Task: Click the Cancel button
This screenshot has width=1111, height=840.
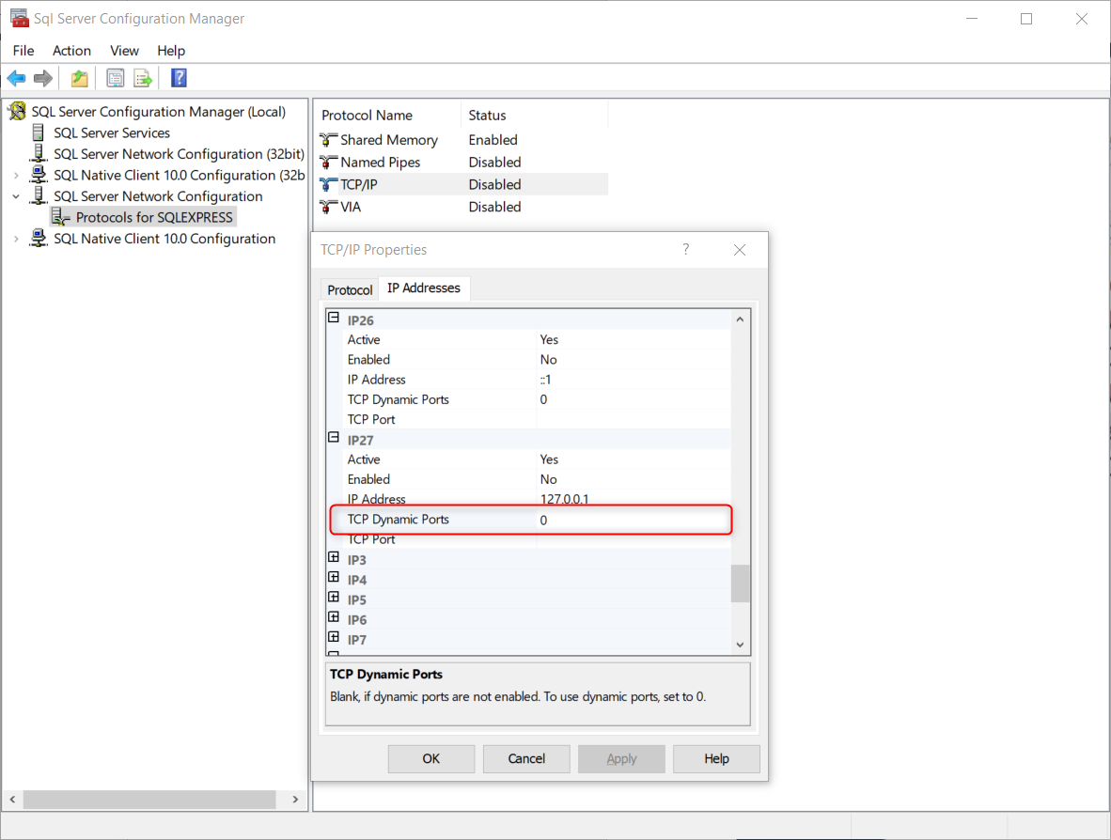Action: [526, 758]
